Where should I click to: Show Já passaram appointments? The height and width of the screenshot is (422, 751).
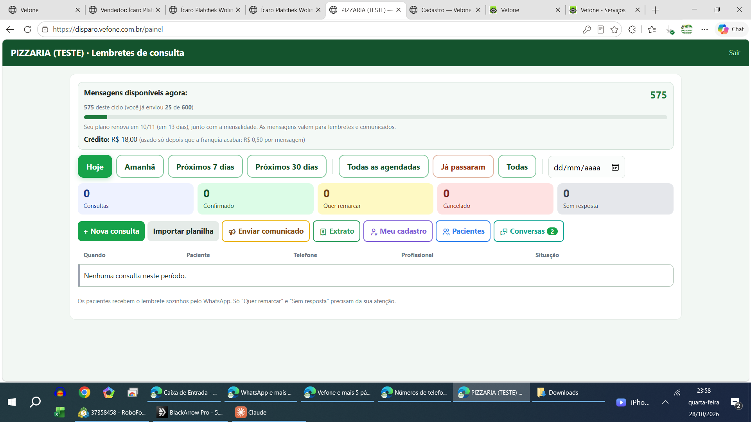pyautogui.click(x=463, y=166)
